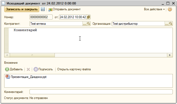Click inside the large comment text area
This screenshot has width=177, height=104.
coord(91,40)
